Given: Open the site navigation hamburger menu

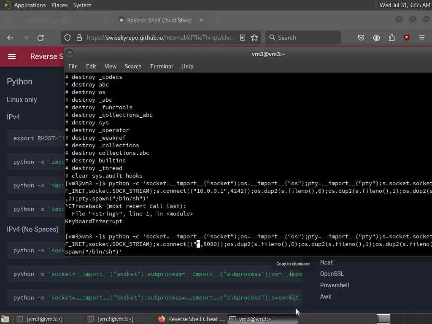Looking at the screenshot, I should pyautogui.click(x=11, y=57).
